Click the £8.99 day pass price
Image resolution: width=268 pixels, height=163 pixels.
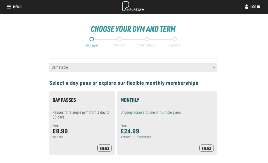[60, 131]
